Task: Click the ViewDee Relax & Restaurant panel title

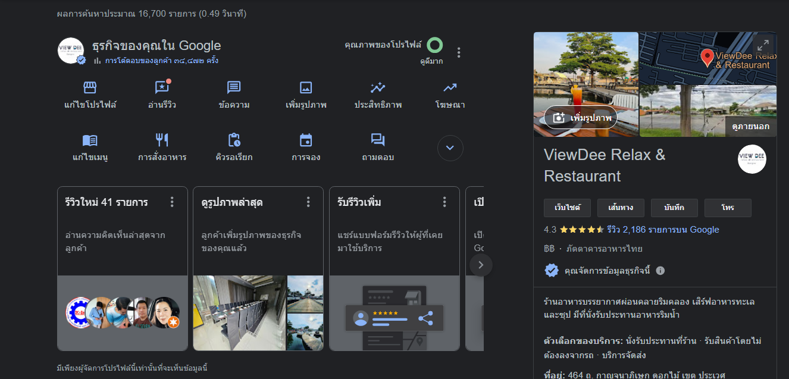Action: click(605, 165)
